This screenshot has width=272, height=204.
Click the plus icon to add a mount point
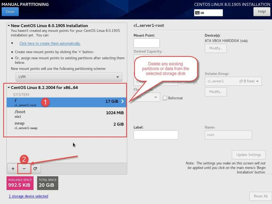pos(12,169)
